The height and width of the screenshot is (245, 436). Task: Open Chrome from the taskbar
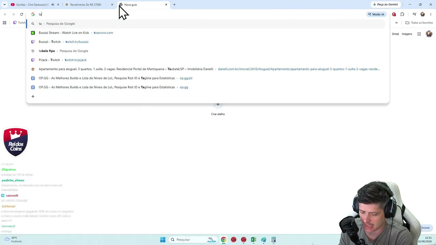coord(223,240)
